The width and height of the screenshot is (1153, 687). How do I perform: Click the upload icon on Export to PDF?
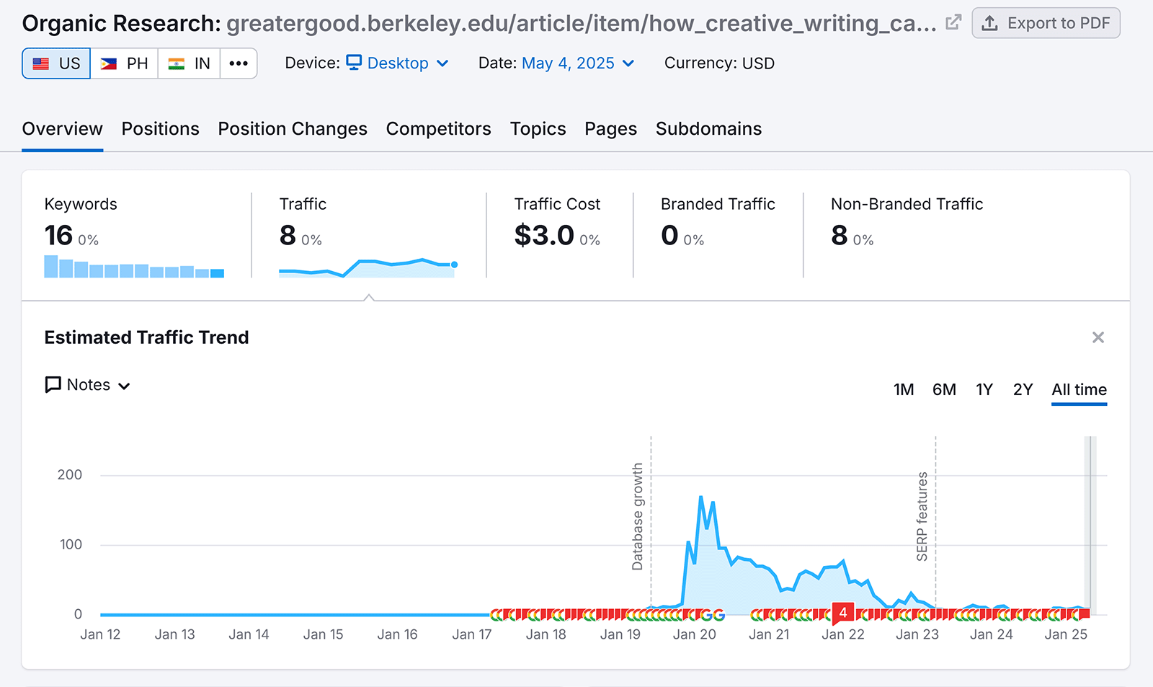989,22
